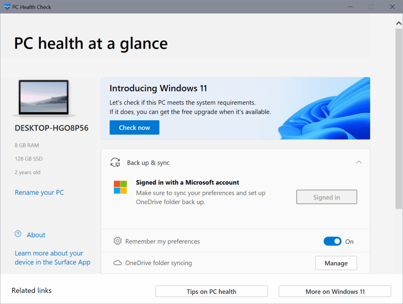Click the Check now button

pyautogui.click(x=134, y=127)
